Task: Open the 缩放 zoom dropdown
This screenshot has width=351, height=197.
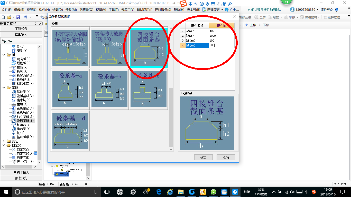Action: 281,17
